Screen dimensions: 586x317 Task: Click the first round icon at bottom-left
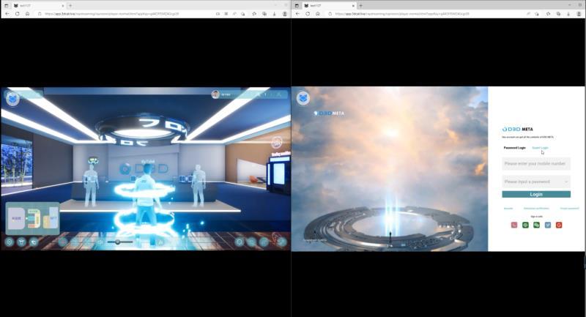coord(10,242)
